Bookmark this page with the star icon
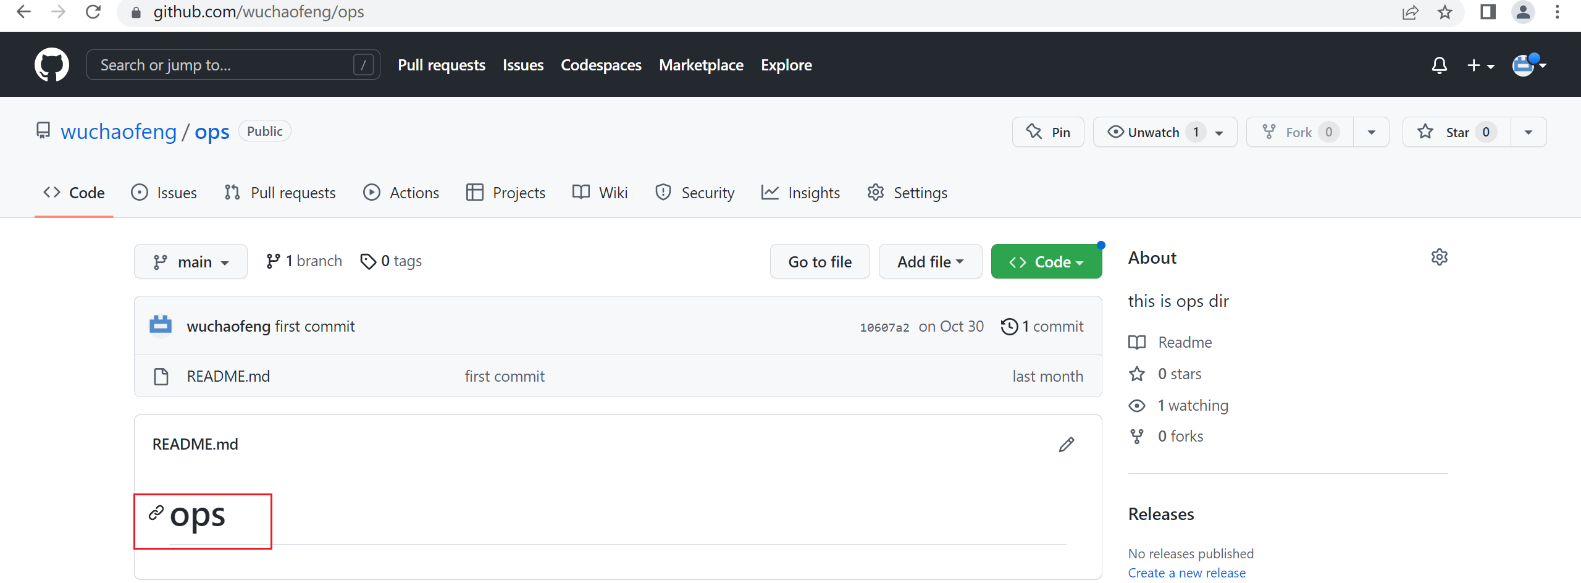This screenshot has height=583, width=1581. coord(1445,12)
